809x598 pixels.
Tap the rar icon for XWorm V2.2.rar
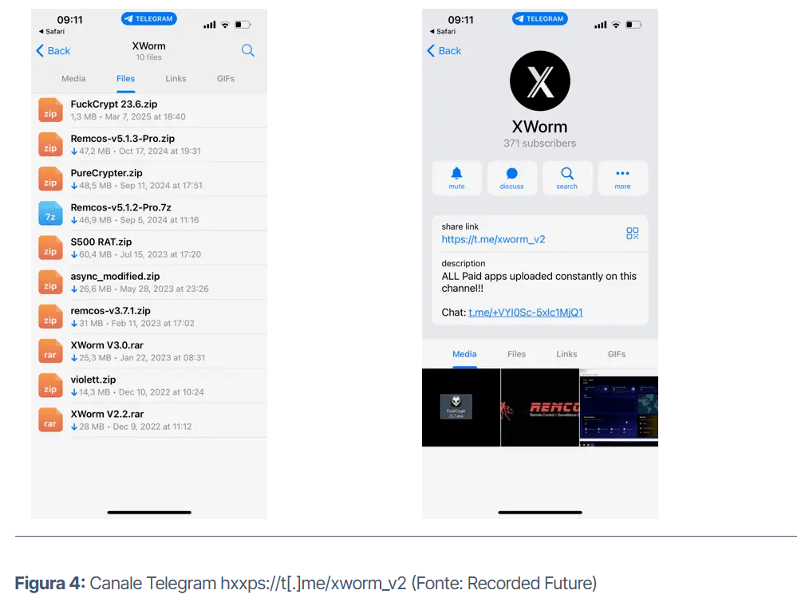(x=50, y=420)
